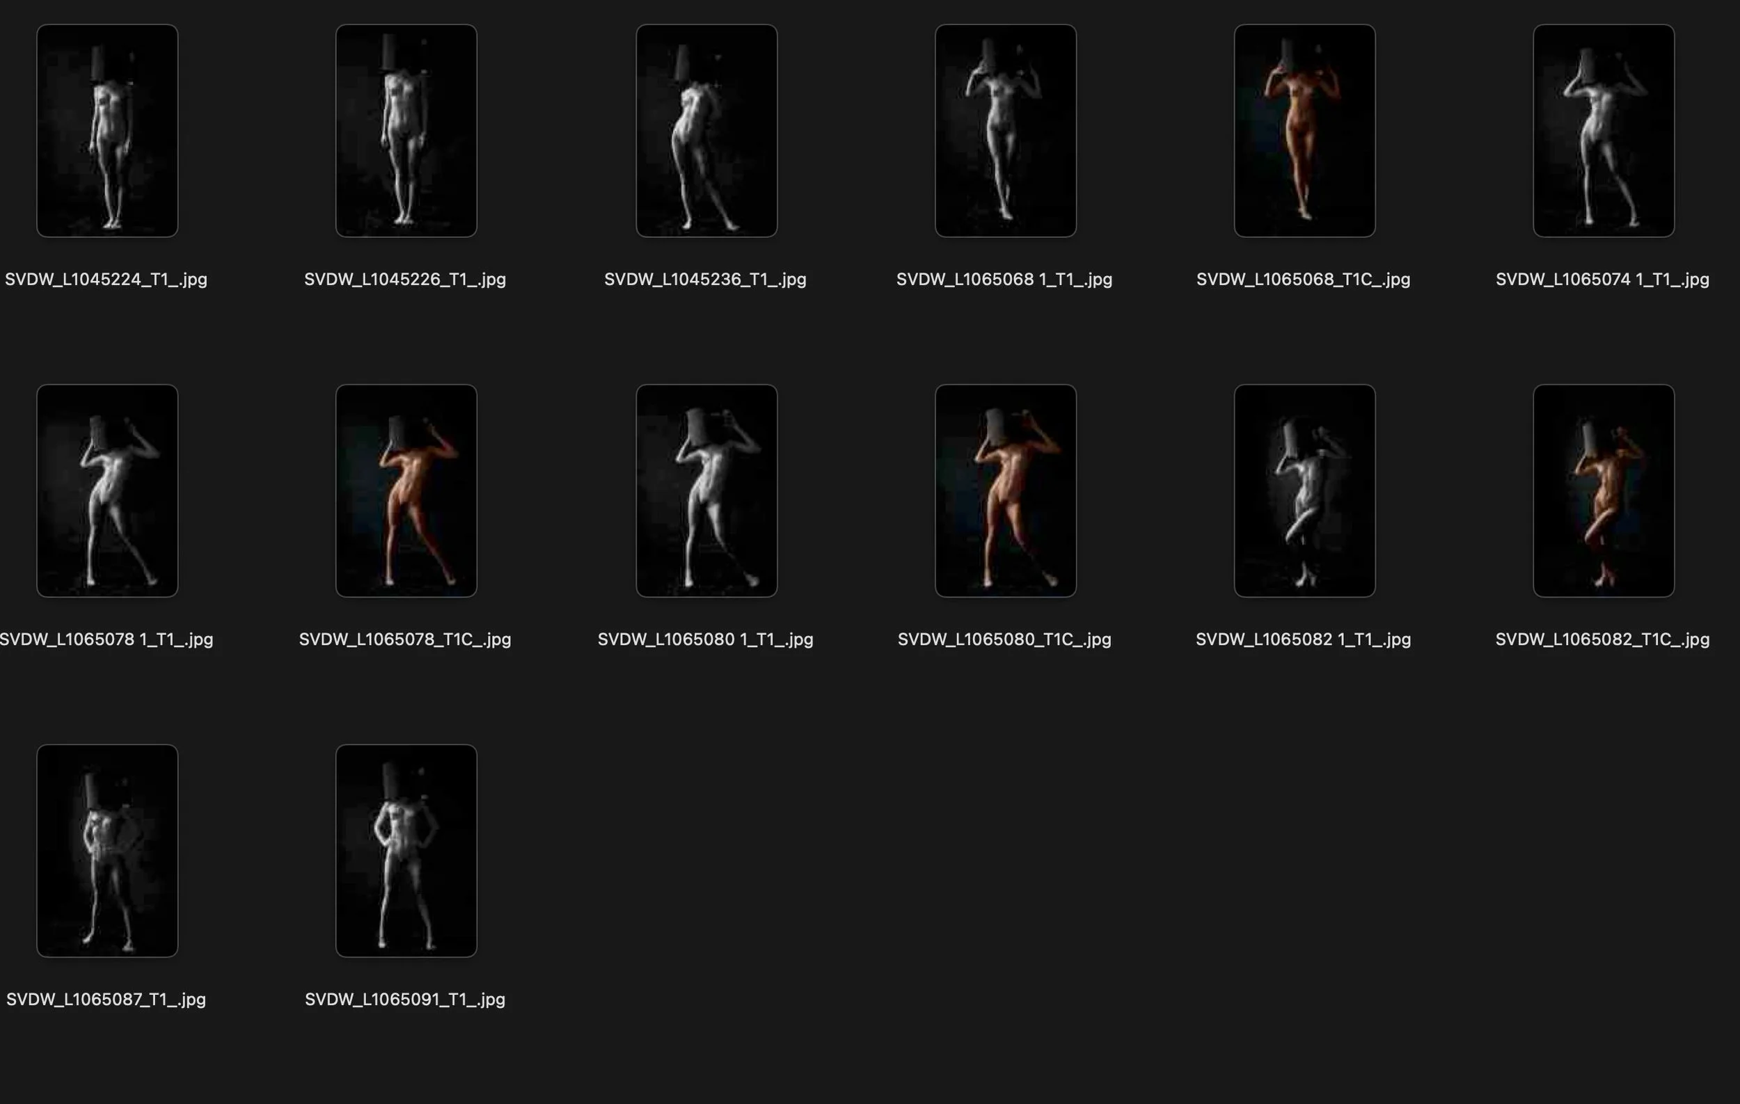Image resolution: width=1740 pixels, height=1104 pixels.
Task: Click the filename label SVDW_L1065080_T1C_.jpg
Action: coord(1004,640)
